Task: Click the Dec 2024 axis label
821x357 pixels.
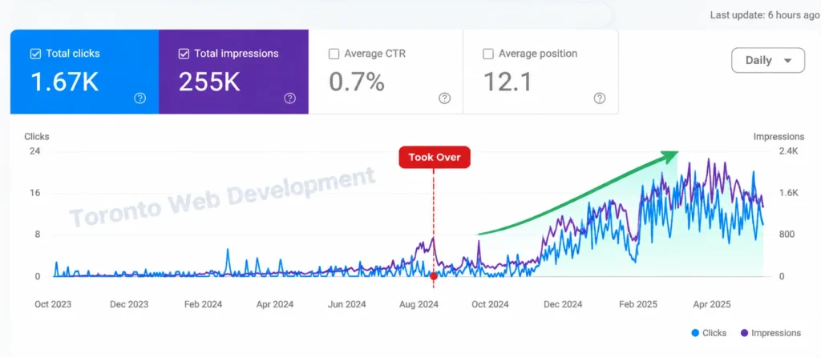Action: [x=563, y=304]
